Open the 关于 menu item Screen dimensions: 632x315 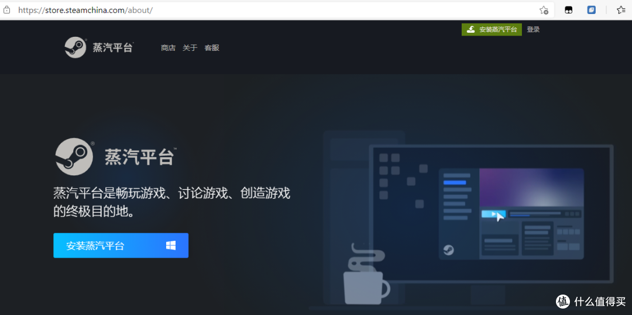point(190,48)
